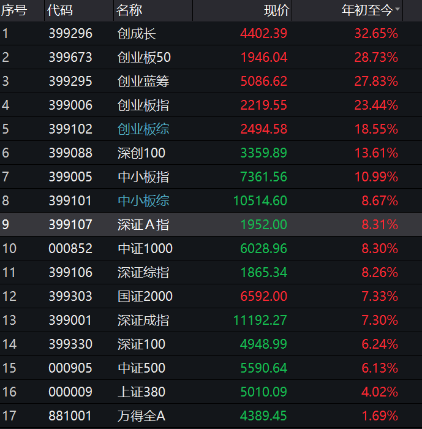Select the 深证综指 index name

click(x=143, y=273)
